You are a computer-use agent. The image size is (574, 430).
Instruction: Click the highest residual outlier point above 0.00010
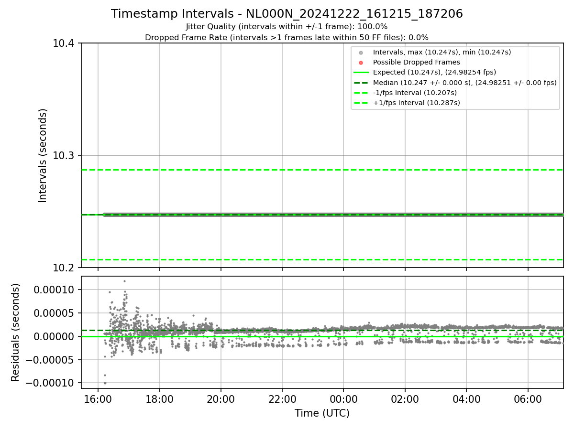tap(124, 281)
